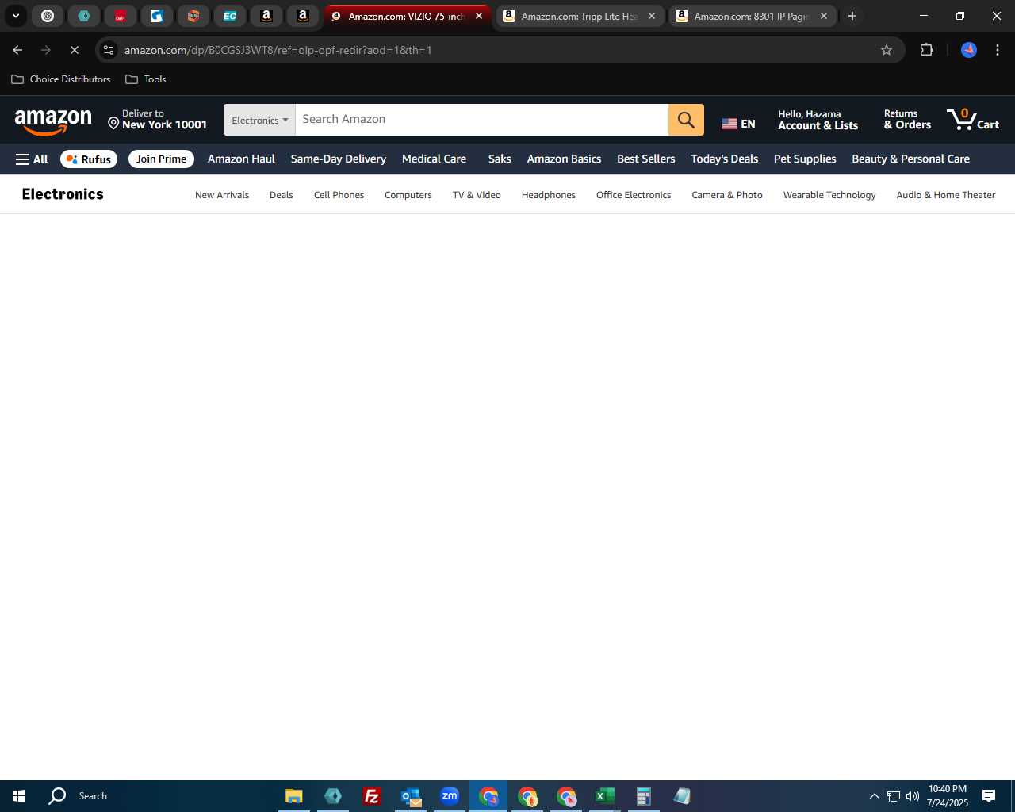Open the Chrome profile avatar

969,50
